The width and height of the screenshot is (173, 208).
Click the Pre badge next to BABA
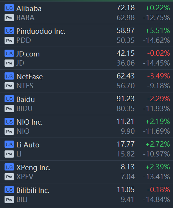point(9,18)
